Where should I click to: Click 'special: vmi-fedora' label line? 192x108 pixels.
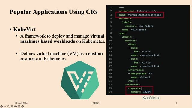tap(139, 26)
